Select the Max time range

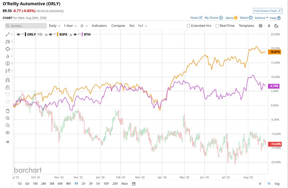(x=124, y=183)
